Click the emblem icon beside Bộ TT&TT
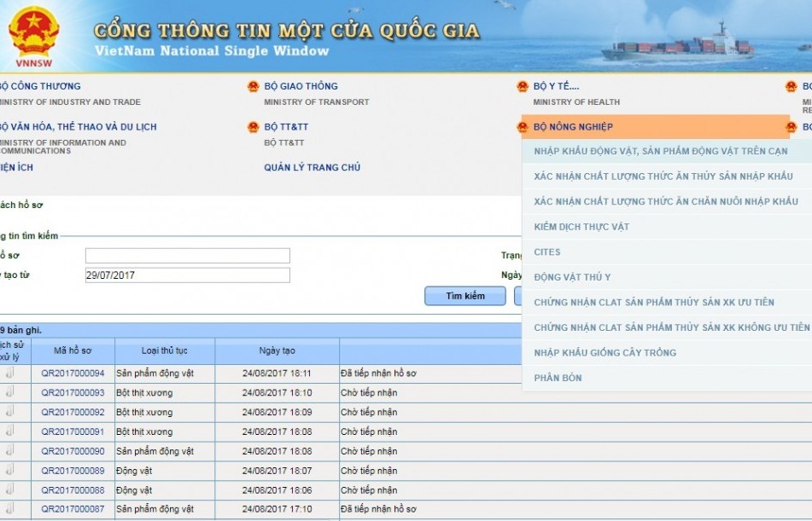Image resolution: width=812 pixels, height=521 pixels. tap(253, 127)
